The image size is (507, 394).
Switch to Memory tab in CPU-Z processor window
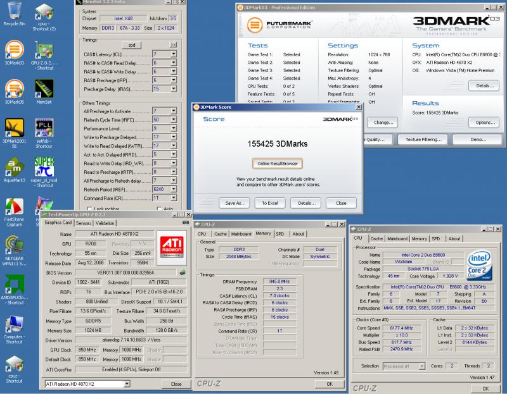(x=420, y=239)
